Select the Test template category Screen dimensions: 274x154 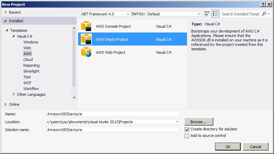27,77
